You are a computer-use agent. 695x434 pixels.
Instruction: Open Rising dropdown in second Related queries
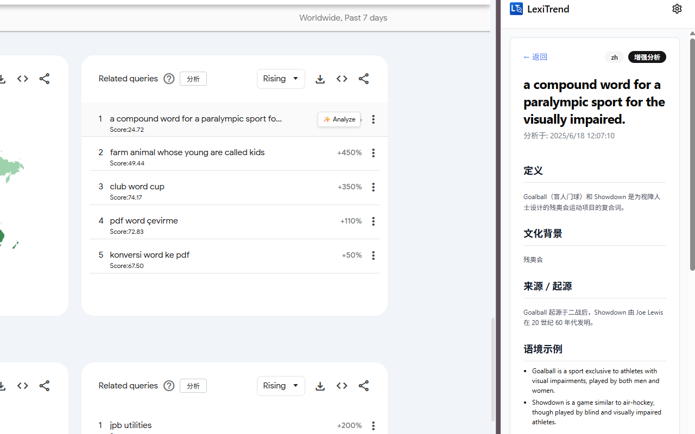(x=281, y=386)
